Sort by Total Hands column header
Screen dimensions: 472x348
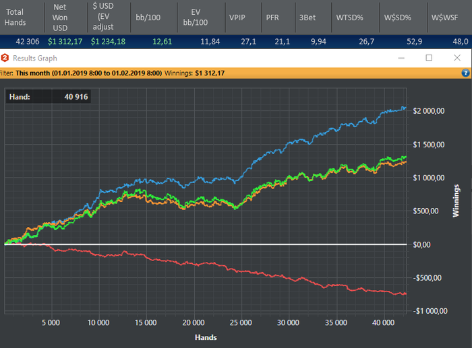(15, 17)
